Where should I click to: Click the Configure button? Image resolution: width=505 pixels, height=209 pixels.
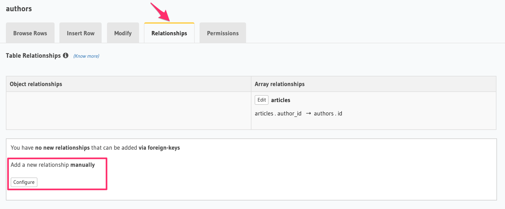24,182
